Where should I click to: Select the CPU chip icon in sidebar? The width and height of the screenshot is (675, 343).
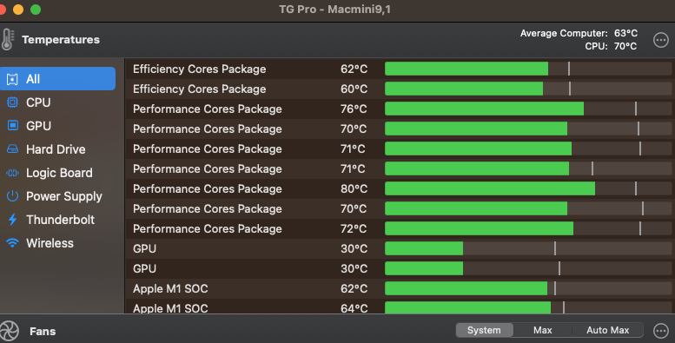tap(12, 102)
